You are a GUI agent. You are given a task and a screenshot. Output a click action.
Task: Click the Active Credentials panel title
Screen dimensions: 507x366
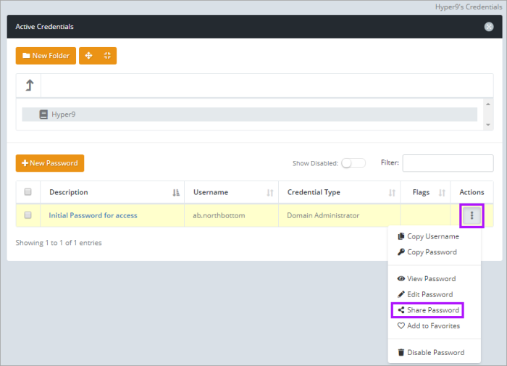pos(45,27)
